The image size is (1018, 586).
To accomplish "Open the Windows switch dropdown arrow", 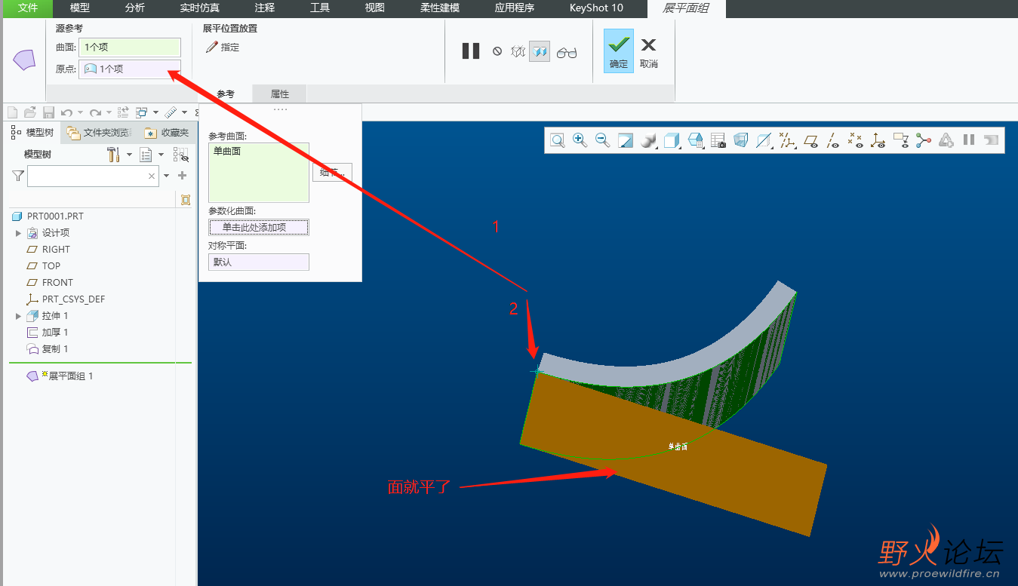I will point(155,112).
